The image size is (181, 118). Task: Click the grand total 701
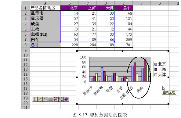click(124, 45)
